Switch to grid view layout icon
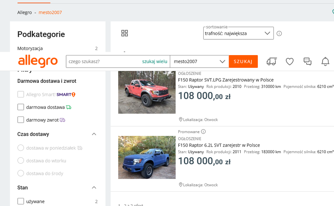Screen dimensions: 334x206 (125, 33)
